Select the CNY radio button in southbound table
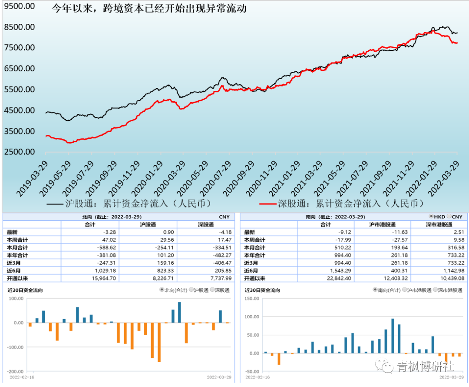The height and width of the screenshot is (387, 469). [449, 217]
